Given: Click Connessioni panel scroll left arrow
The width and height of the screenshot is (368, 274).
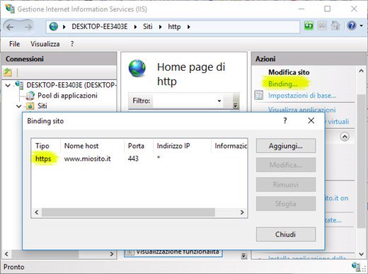Looking at the screenshot, I should (x=6, y=254).
